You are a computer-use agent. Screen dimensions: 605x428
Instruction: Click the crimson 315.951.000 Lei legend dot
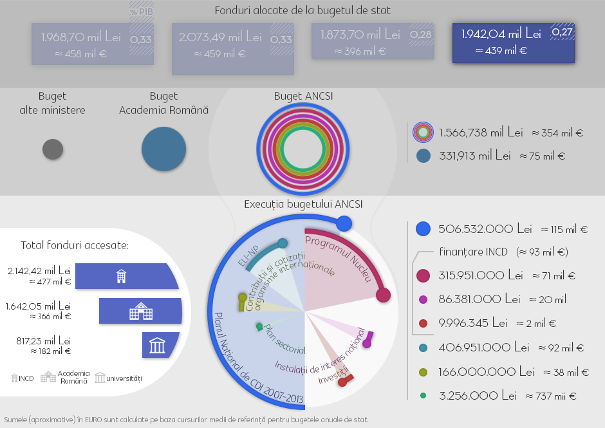(x=423, y=275)
